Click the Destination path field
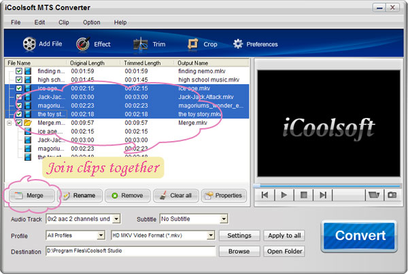 coord(131,251)
